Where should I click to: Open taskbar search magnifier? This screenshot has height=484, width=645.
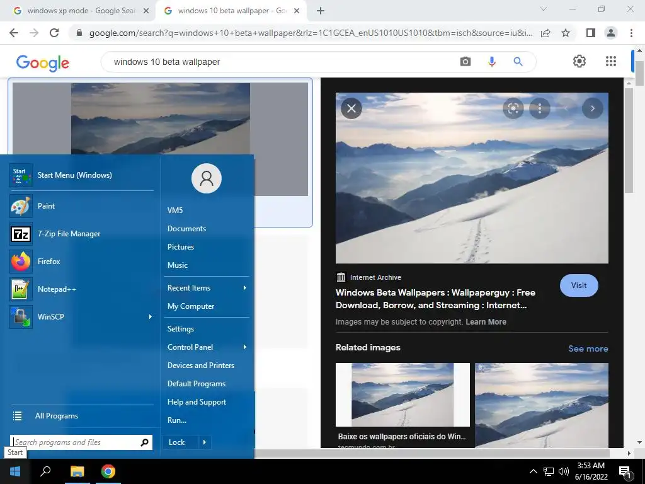point(45,471)
